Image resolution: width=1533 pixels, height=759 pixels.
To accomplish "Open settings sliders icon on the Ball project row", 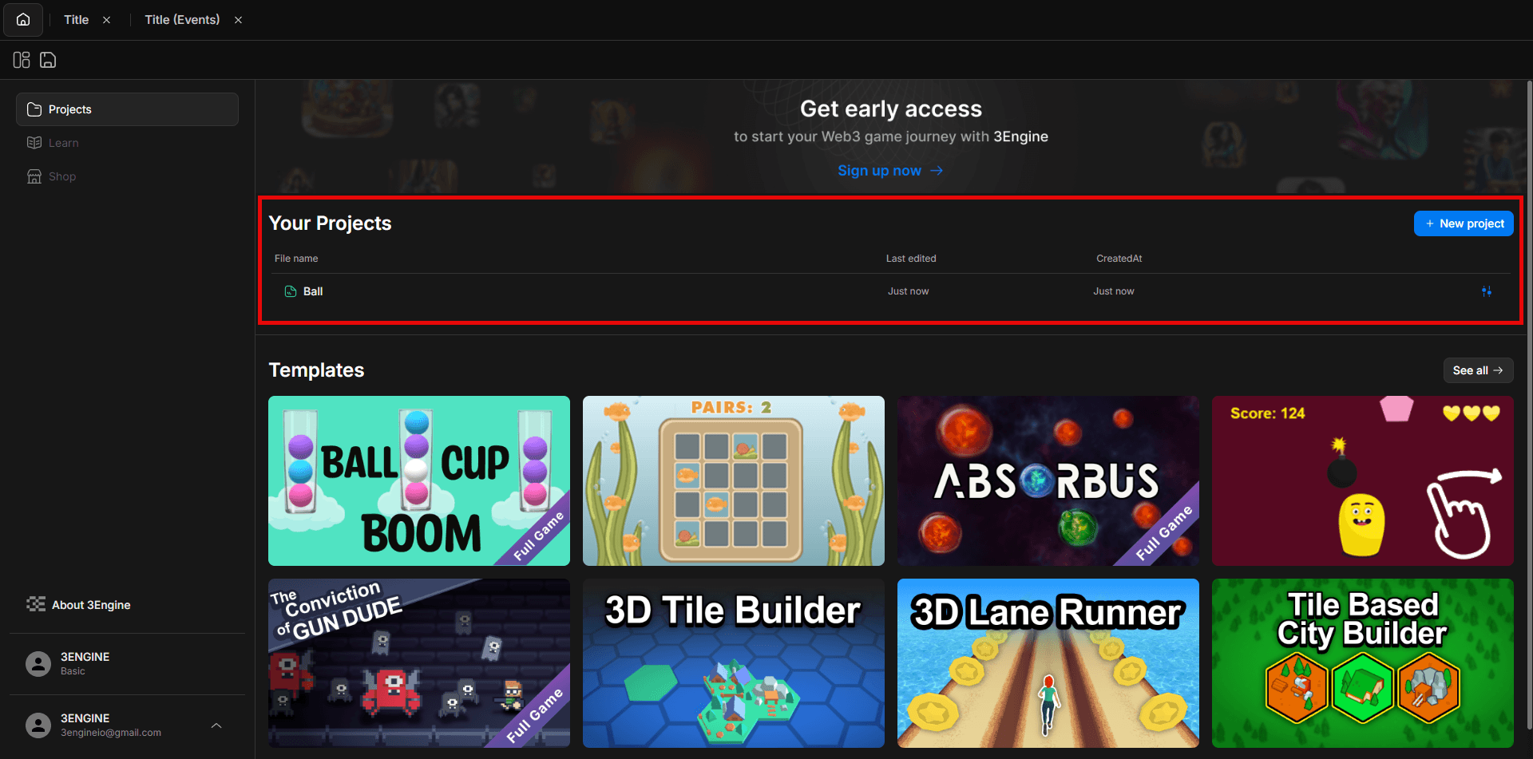I will 1487,291.
